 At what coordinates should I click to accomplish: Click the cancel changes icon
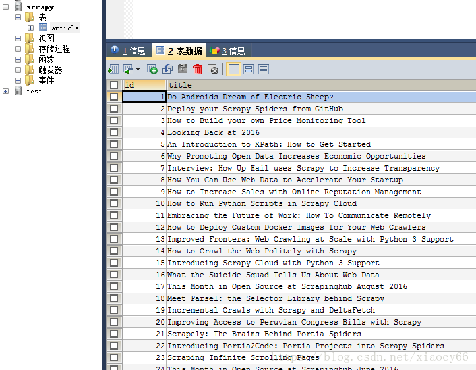213,69
